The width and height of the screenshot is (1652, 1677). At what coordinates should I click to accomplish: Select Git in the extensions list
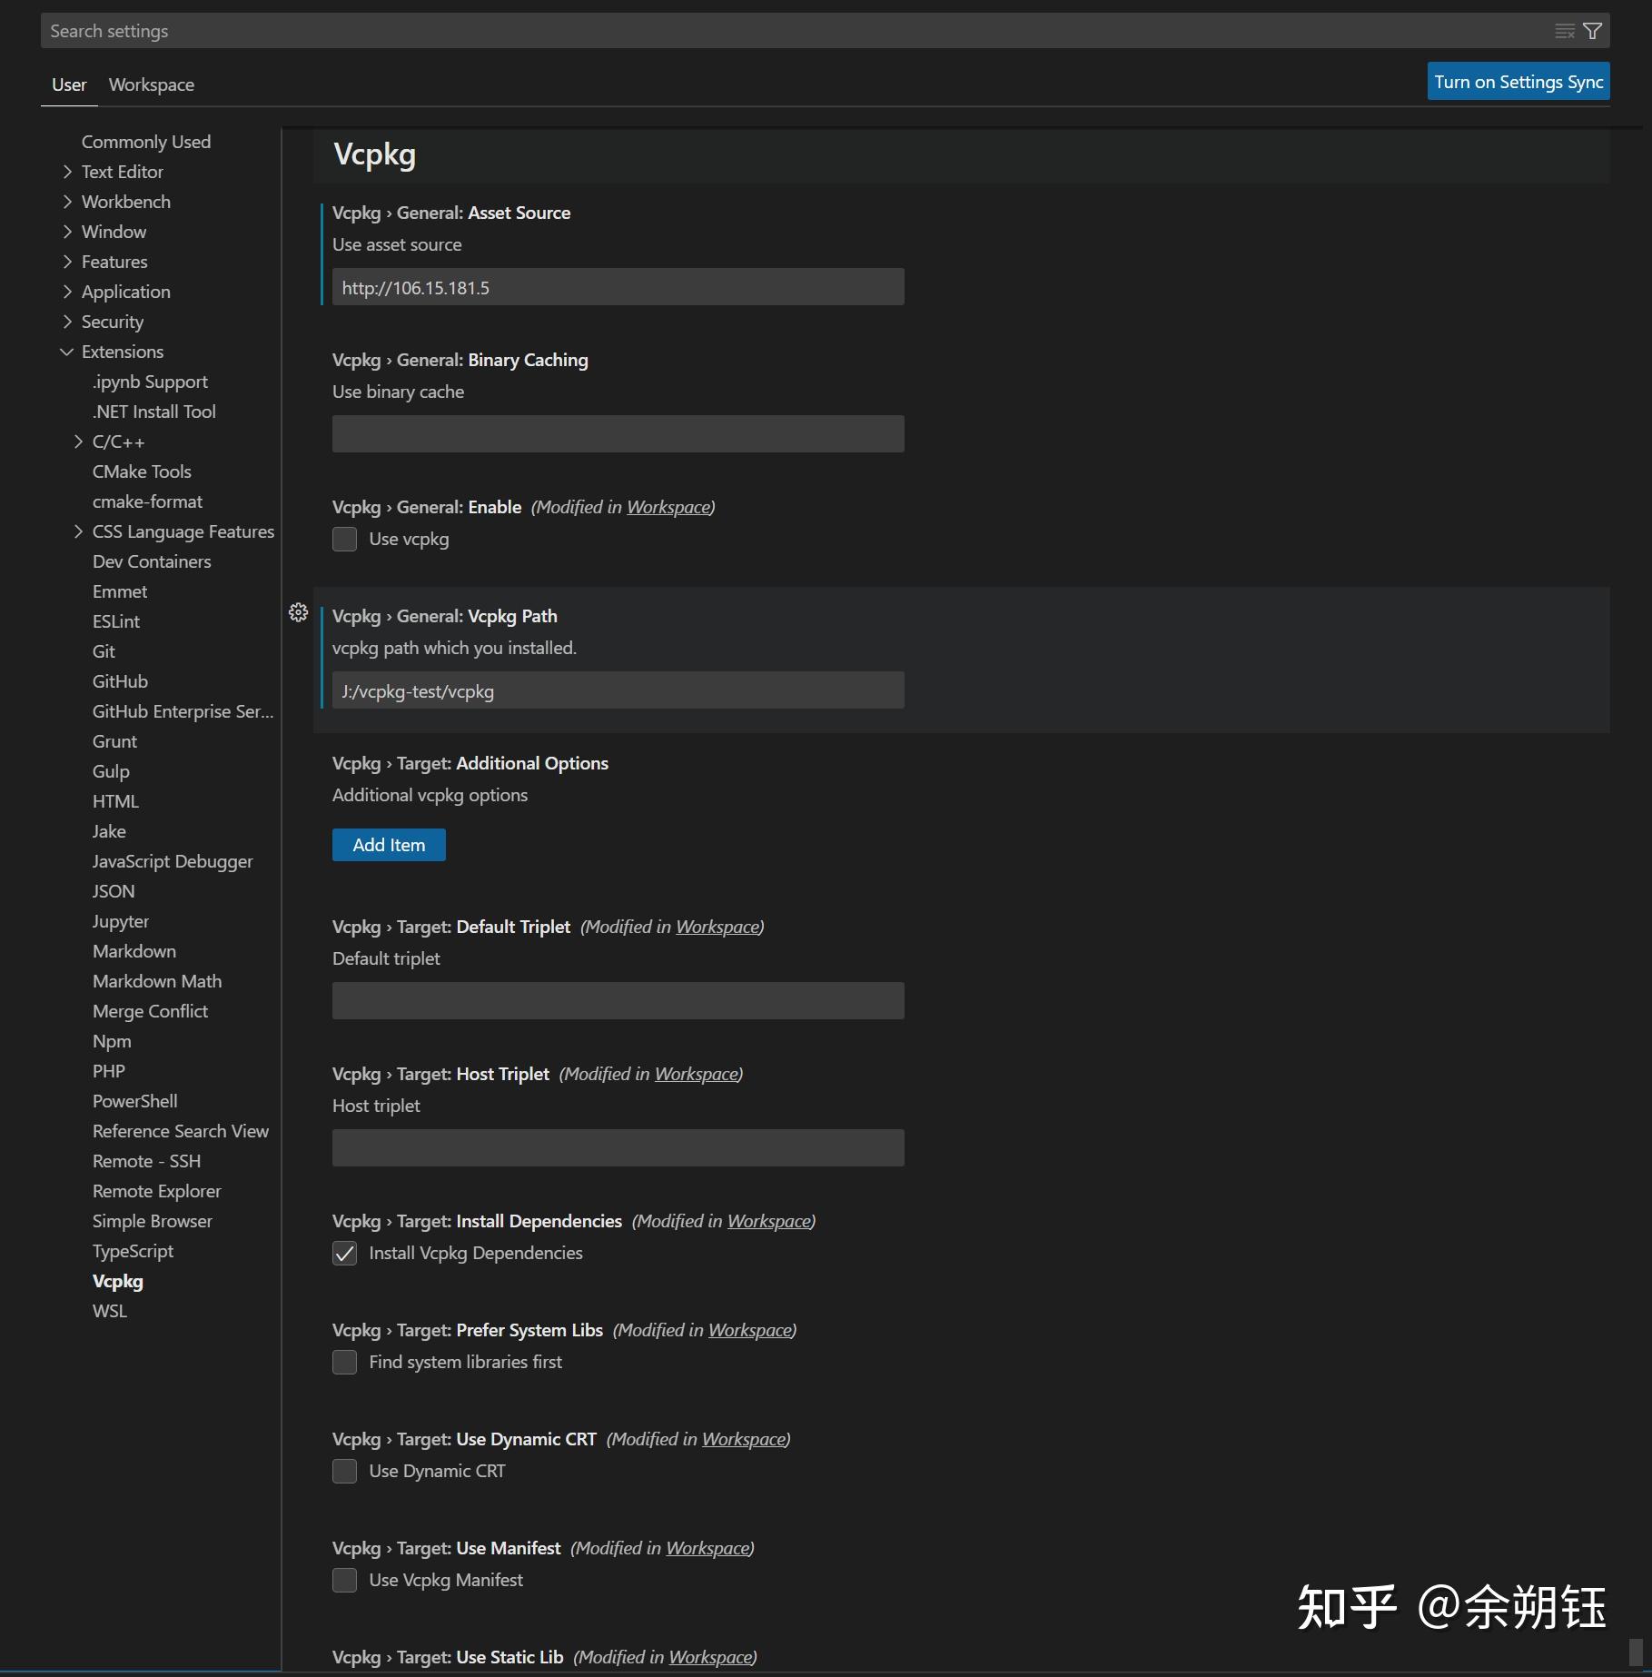pyautogui.click(x=104, y=651)
